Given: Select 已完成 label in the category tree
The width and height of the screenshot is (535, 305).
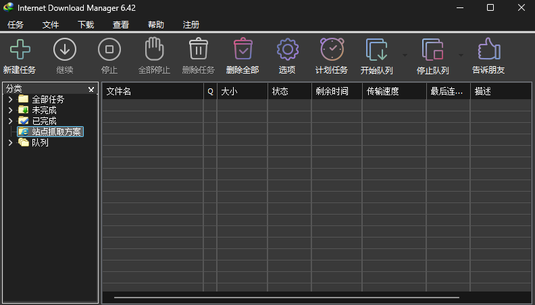Looking at the screenshot, I should tap(44, 121).
